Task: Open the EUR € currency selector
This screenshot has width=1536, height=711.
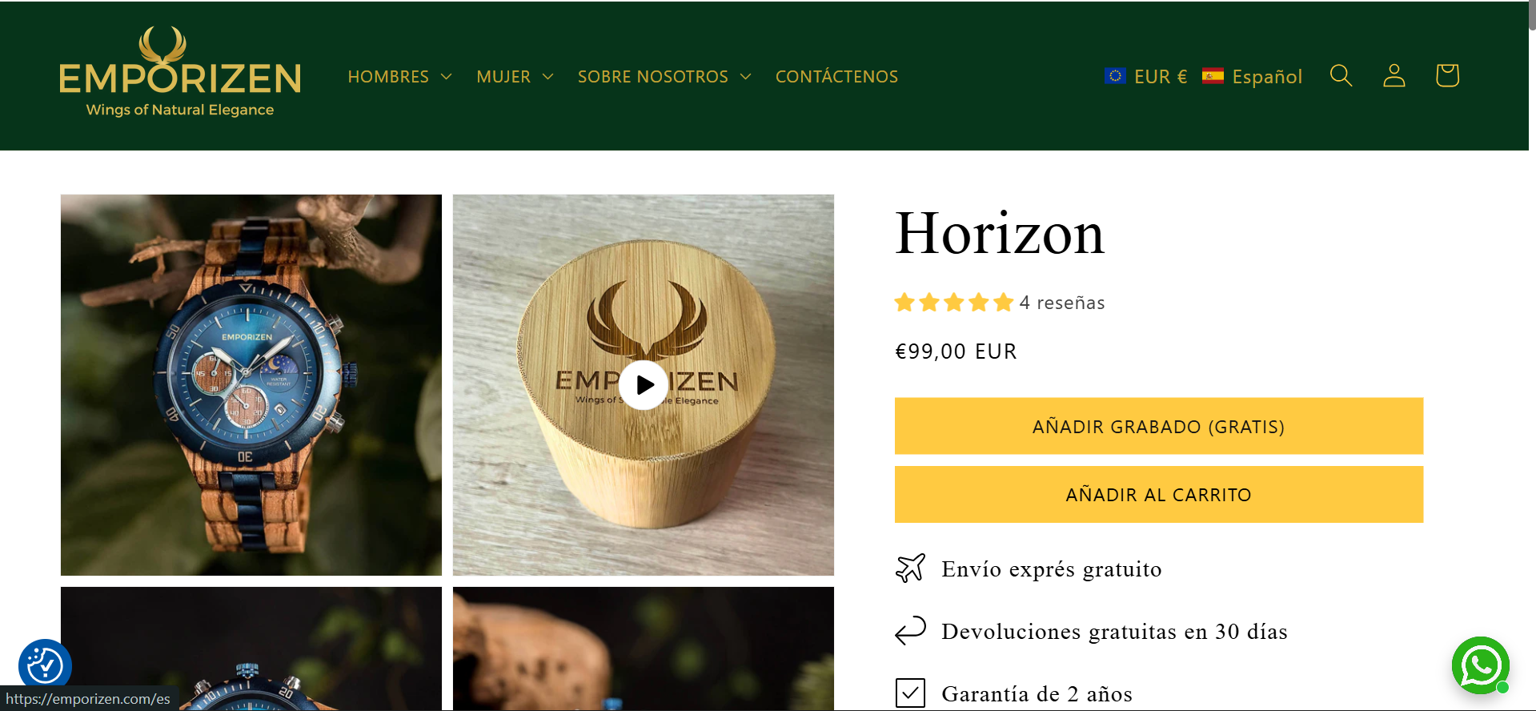Action: coord(1145,77)
